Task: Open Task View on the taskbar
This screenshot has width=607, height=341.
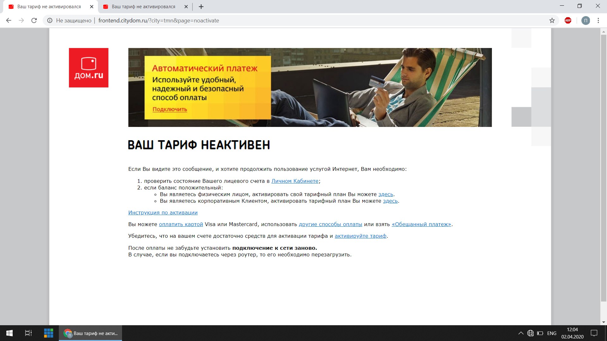Action: [x=28, y=333]
